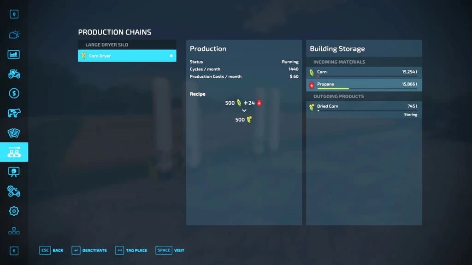This screenshot has width=472, height=265.
Task: Open the prices chart sidebar icon
Action: coord(14,54)
